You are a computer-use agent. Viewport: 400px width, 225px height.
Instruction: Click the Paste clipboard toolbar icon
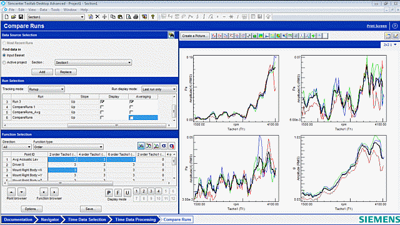click(120, 17)
